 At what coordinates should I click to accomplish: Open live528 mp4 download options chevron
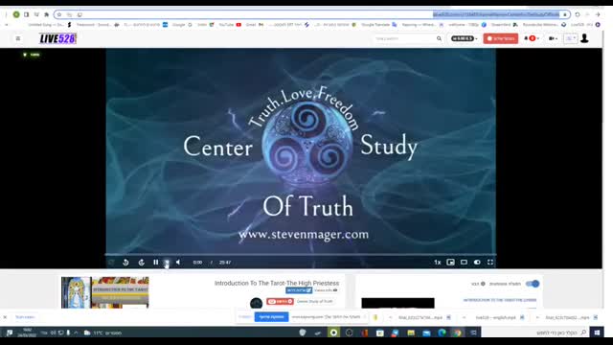(464, 317)
